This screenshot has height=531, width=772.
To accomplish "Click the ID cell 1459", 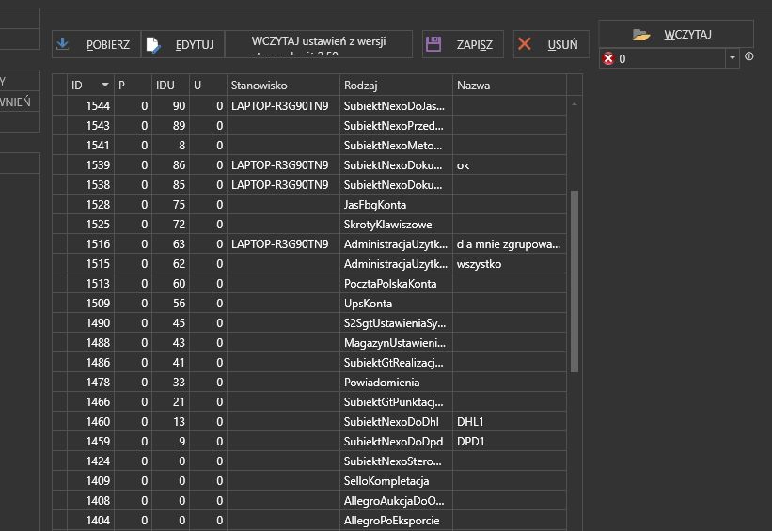I will click(90, 442).
